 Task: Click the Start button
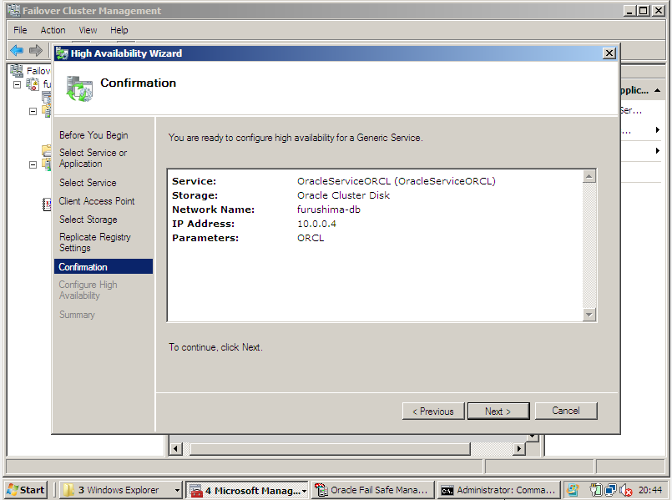pyautogui.click(x=23, y=490)
